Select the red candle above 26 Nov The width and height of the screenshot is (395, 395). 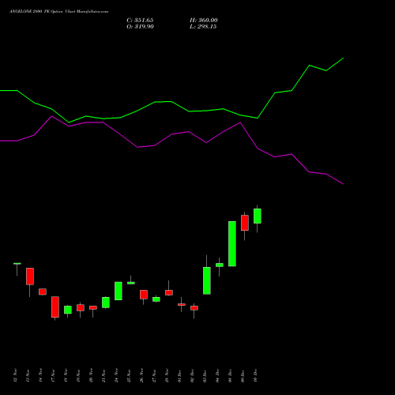coord(144,295)
